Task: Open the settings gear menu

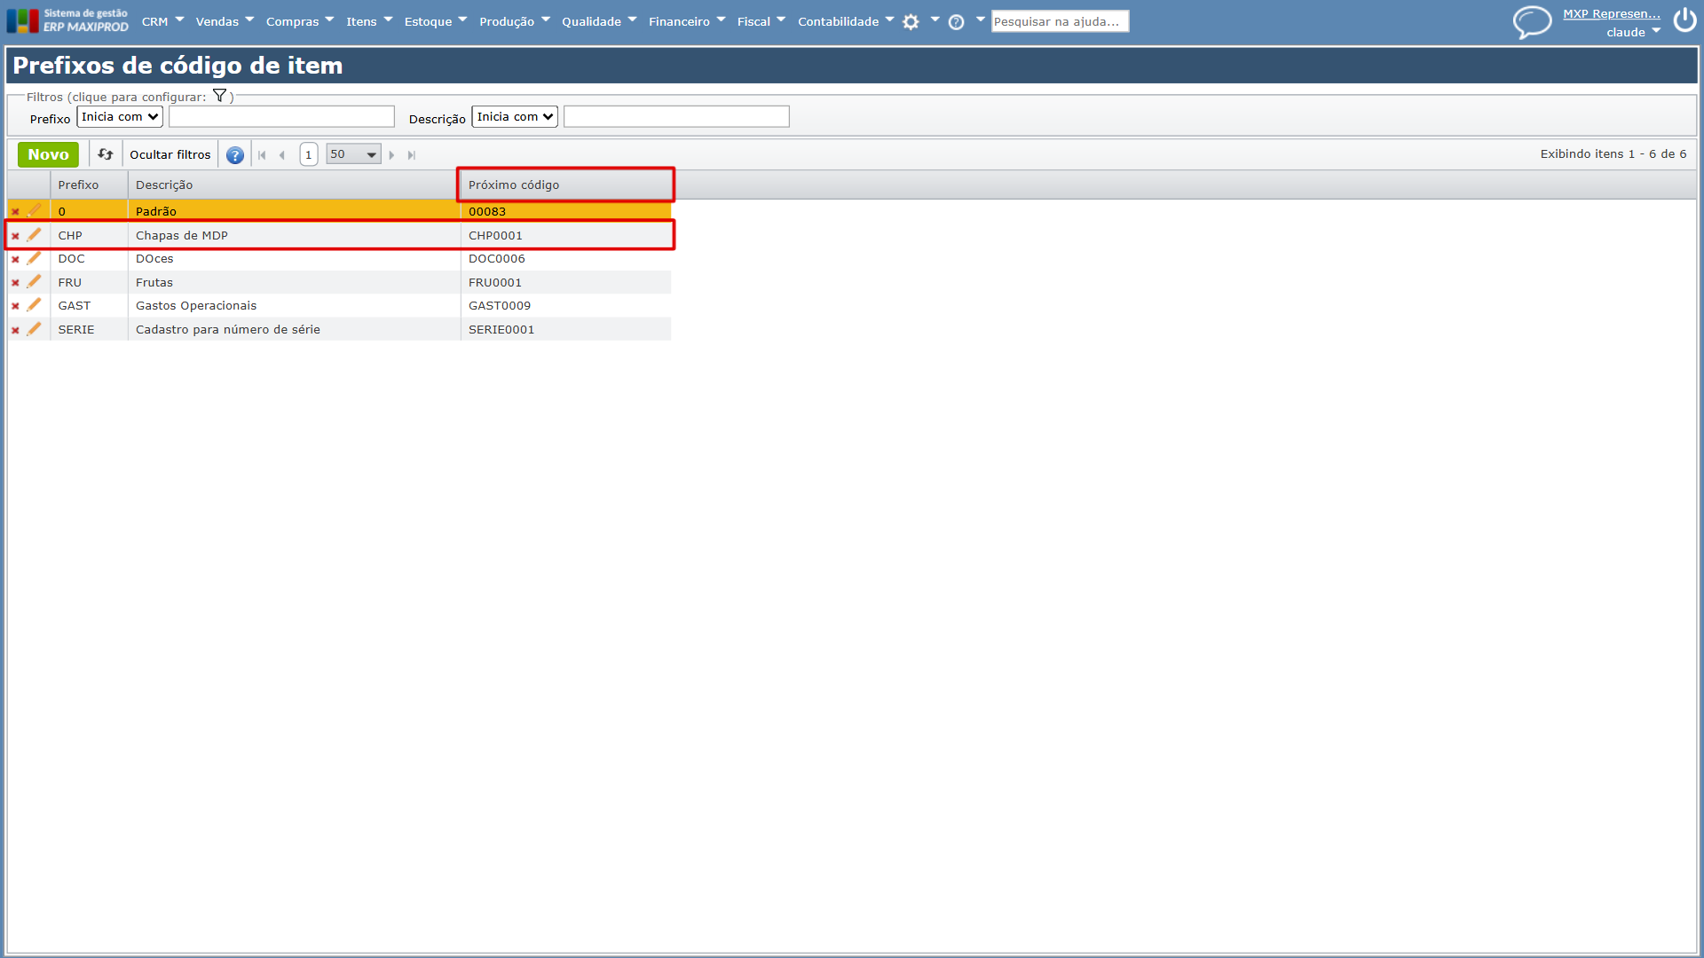Action: pos(911,22)
